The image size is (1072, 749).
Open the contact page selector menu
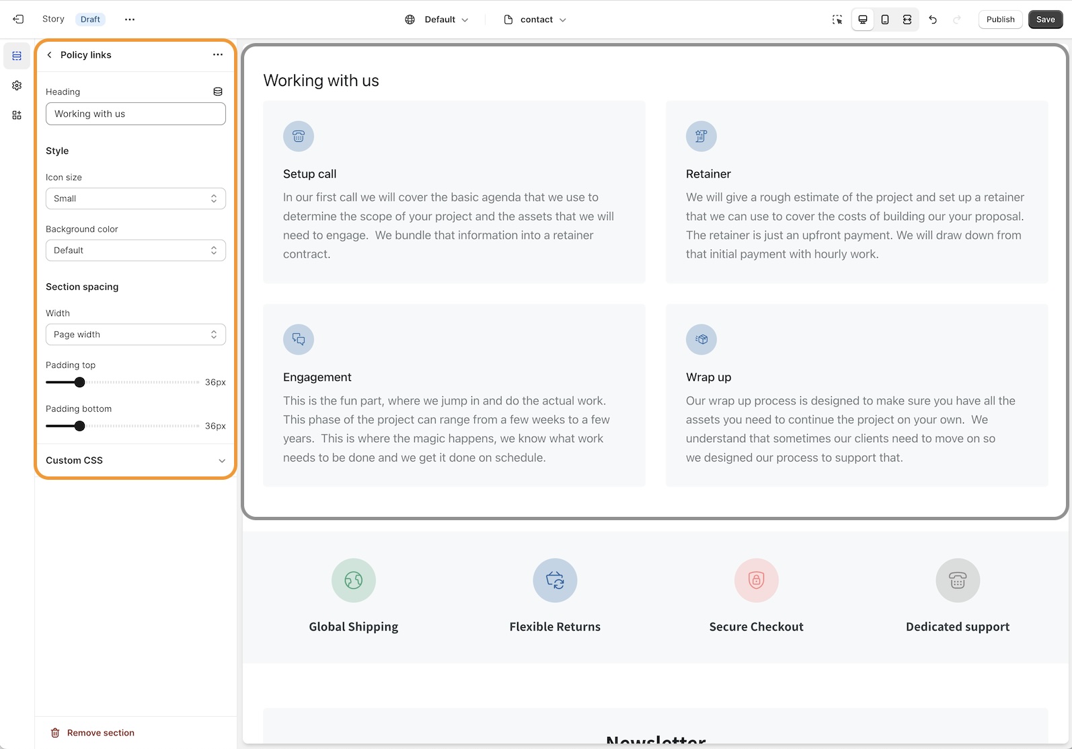coord(535,20)
